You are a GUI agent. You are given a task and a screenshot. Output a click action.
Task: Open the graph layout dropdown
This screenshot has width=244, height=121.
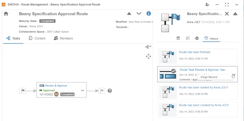pos(148,47)
